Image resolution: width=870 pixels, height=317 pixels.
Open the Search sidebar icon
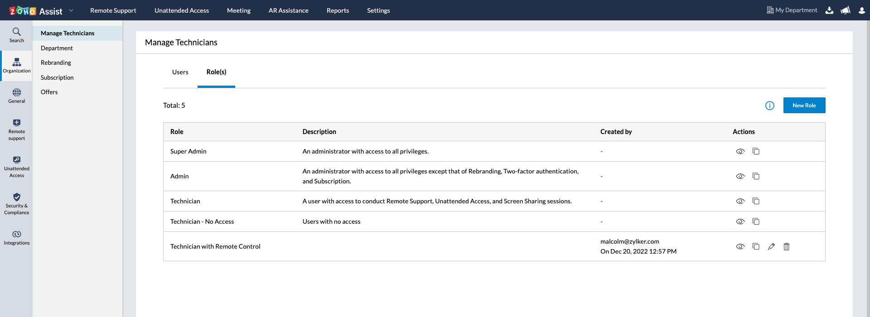point(17,35)
